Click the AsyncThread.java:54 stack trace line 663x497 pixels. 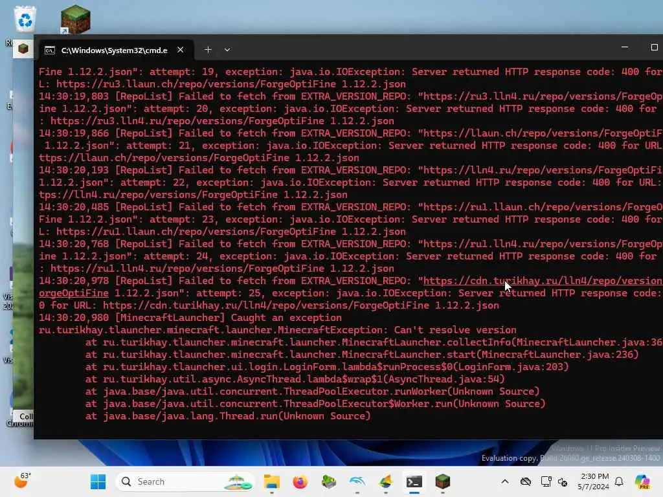(295, 379)
